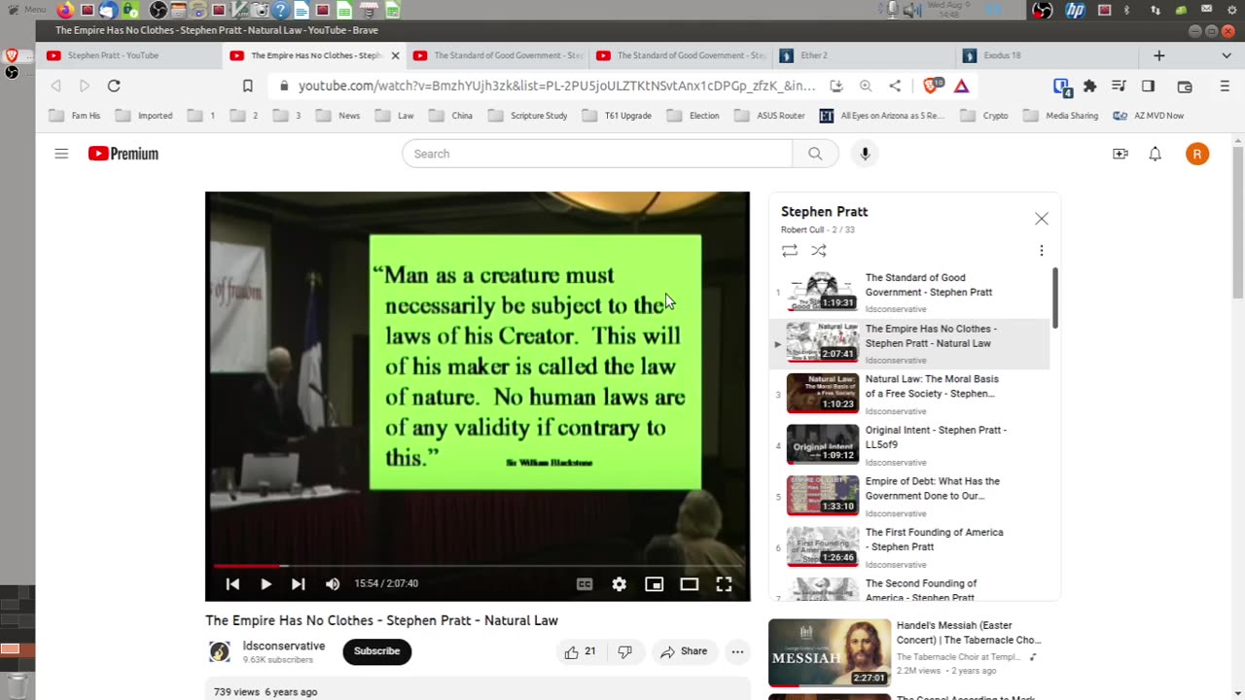Close The Empire Has No Clothes tab
This screenshot has height=700, width=1245.
pos(395,55)
